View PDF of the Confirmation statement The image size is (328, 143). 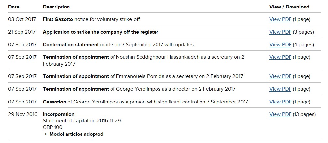(x=280, y=45)
